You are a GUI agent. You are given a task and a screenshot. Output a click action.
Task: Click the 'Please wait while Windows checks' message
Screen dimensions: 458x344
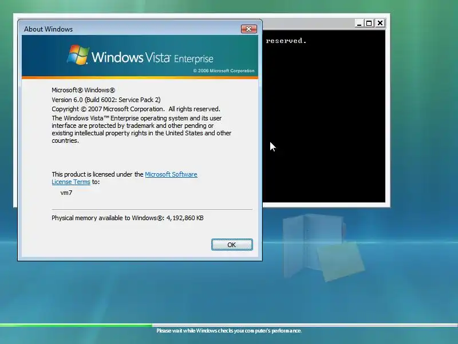pyautogui.click(x=229, y=331)
